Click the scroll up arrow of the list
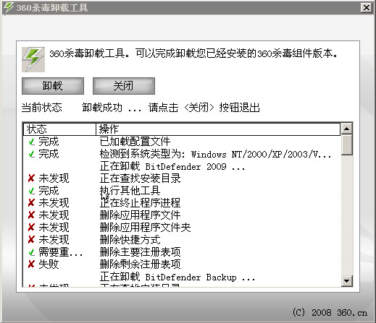Viewport: 376px width, 323px height. coord(347,129)
